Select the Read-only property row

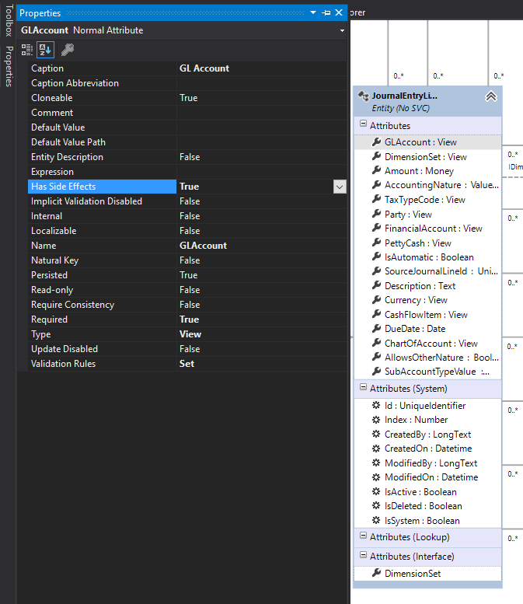187,290
